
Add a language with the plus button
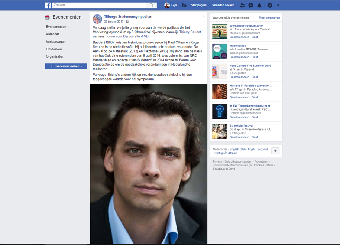pyautogui.click(x=275, y=151)
